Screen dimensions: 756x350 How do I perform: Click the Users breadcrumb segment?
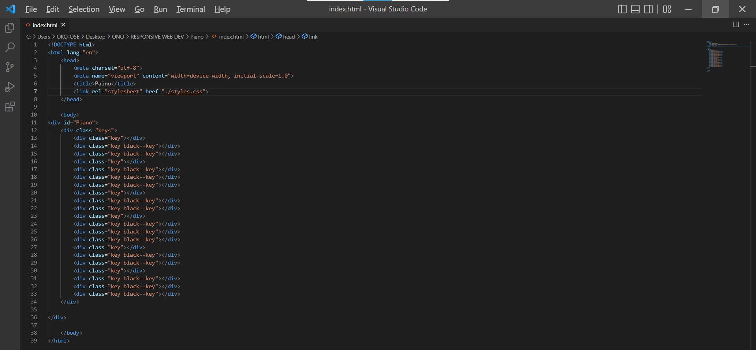click(44, 37)
